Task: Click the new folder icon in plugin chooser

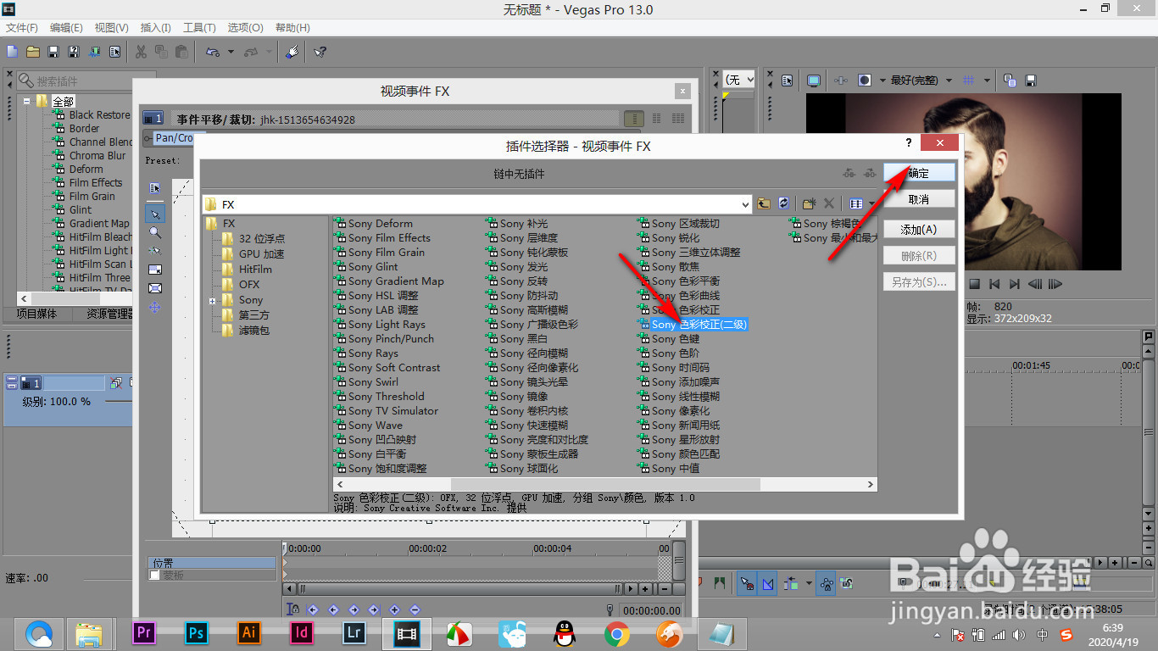Action: point(809,204)
